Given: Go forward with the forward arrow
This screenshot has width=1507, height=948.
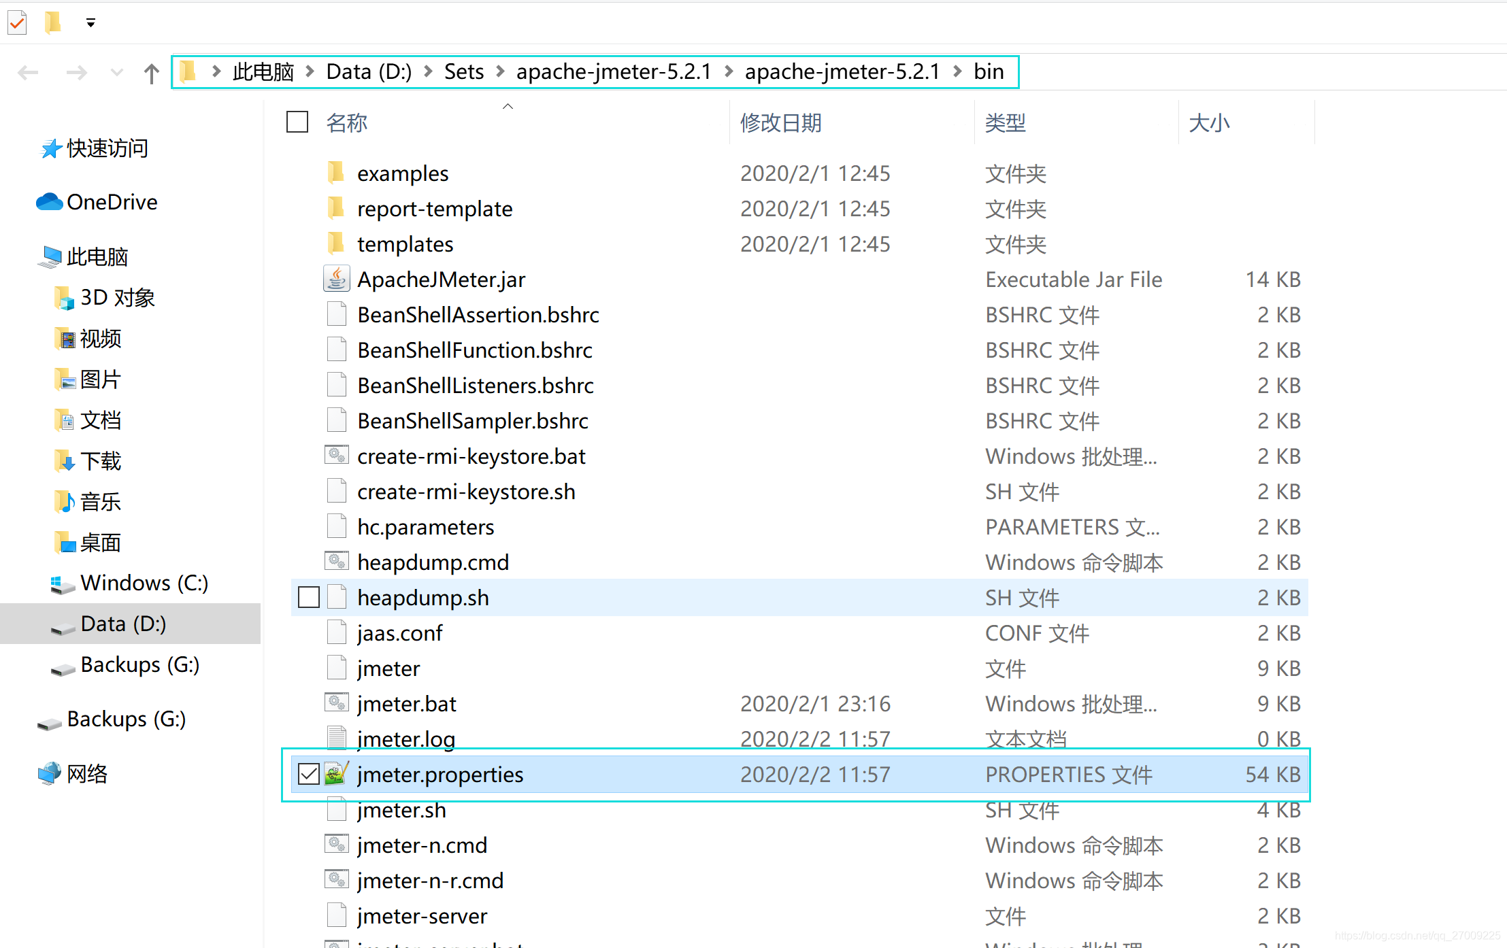Looking at the screenshot, I should tap(76, 72).
